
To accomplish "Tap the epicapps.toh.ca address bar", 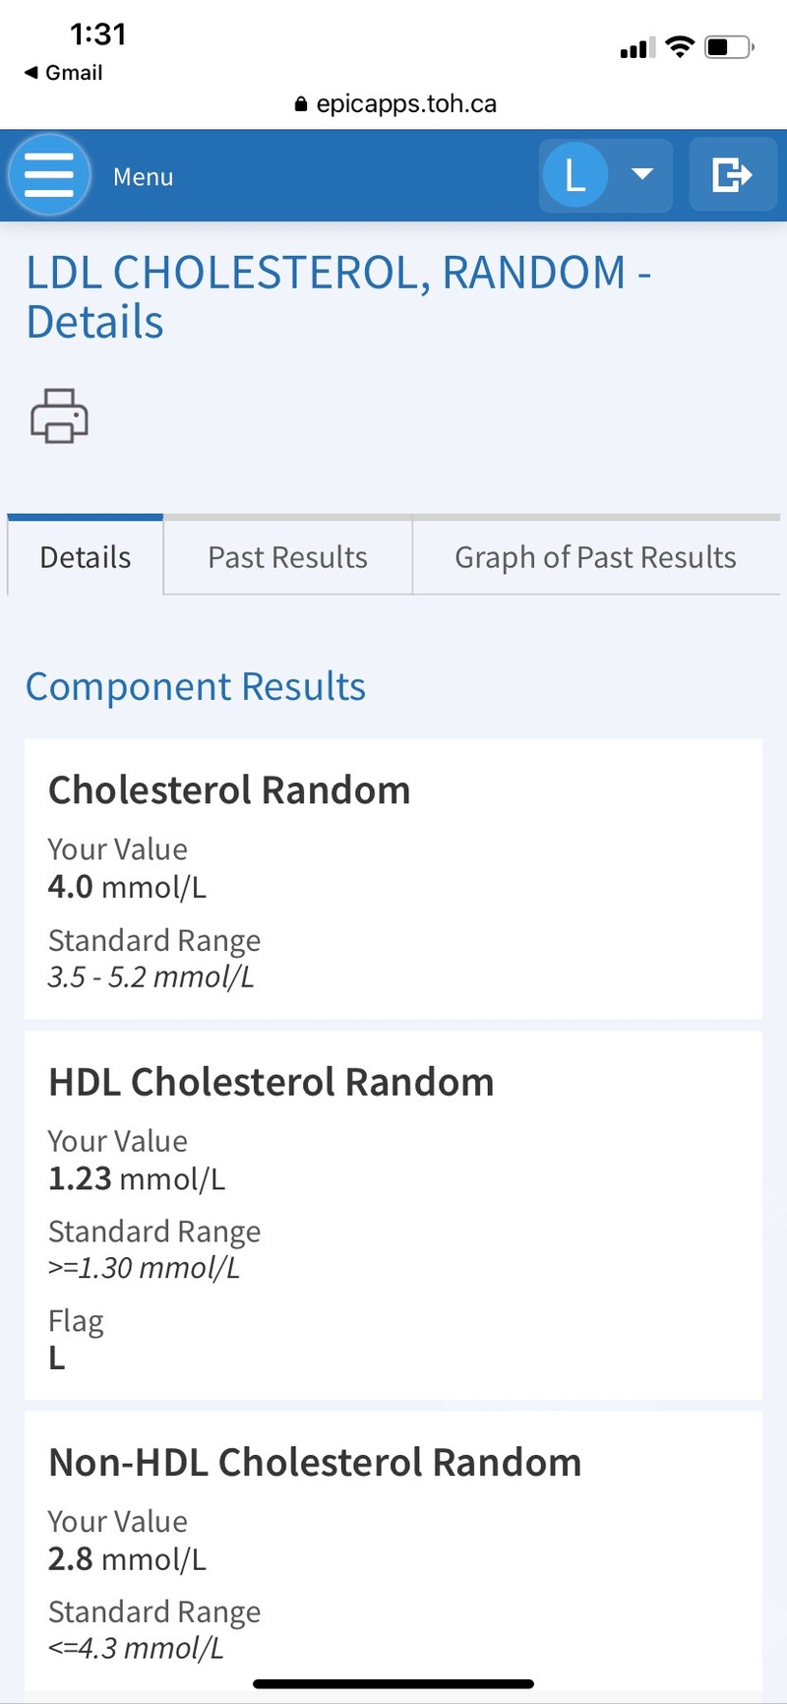I will [x=405, y=104].
